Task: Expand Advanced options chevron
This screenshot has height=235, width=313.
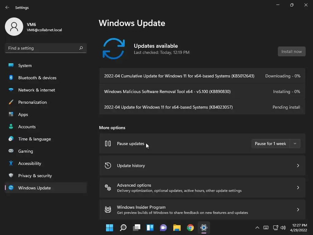Action: tap(298, 188)
